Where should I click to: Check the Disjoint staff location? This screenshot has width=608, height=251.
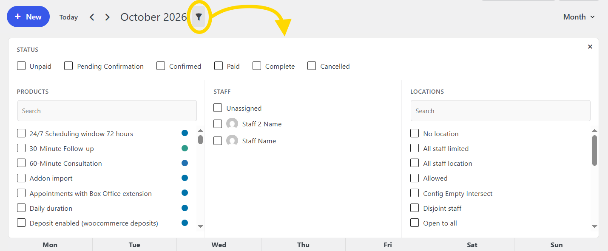point(415,208)
